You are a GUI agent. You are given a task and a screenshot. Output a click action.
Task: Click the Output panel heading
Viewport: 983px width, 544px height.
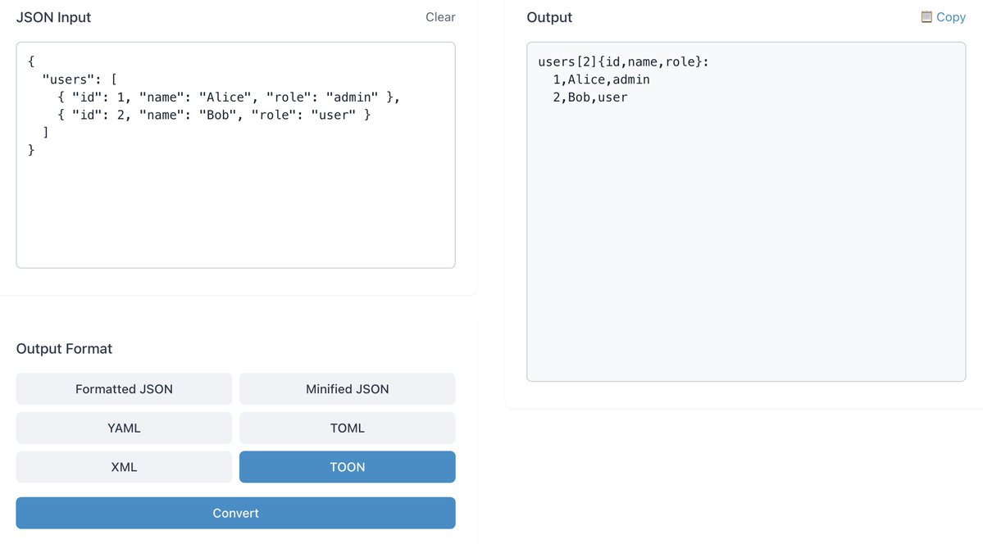(548, 16)
